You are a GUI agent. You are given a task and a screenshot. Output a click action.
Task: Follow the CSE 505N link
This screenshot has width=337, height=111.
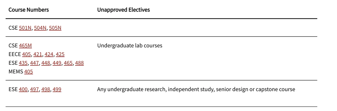coord(55,28)
